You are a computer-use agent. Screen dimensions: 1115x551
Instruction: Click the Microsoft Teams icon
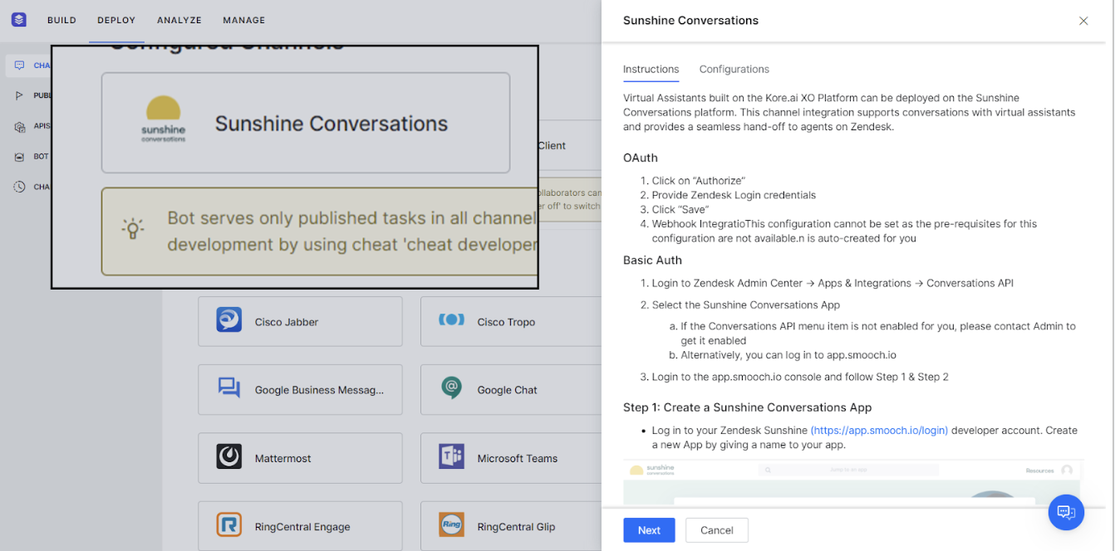pyautogui.click(x=451, y=456)
